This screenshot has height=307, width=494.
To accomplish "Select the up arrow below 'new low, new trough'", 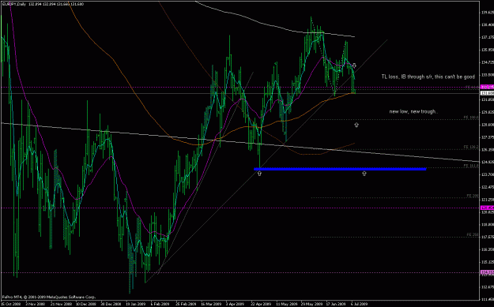I will [x=356, y=125].
